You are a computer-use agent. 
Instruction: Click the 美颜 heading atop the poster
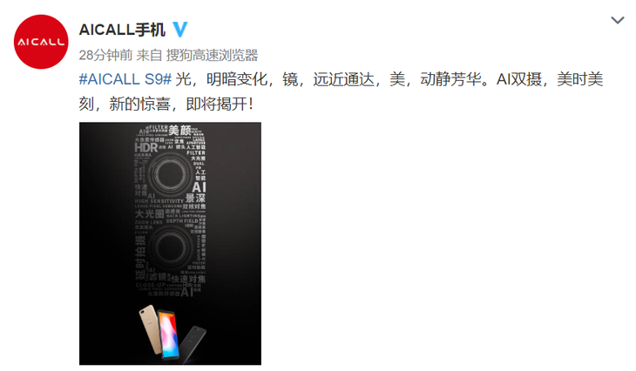pos(179,131)
